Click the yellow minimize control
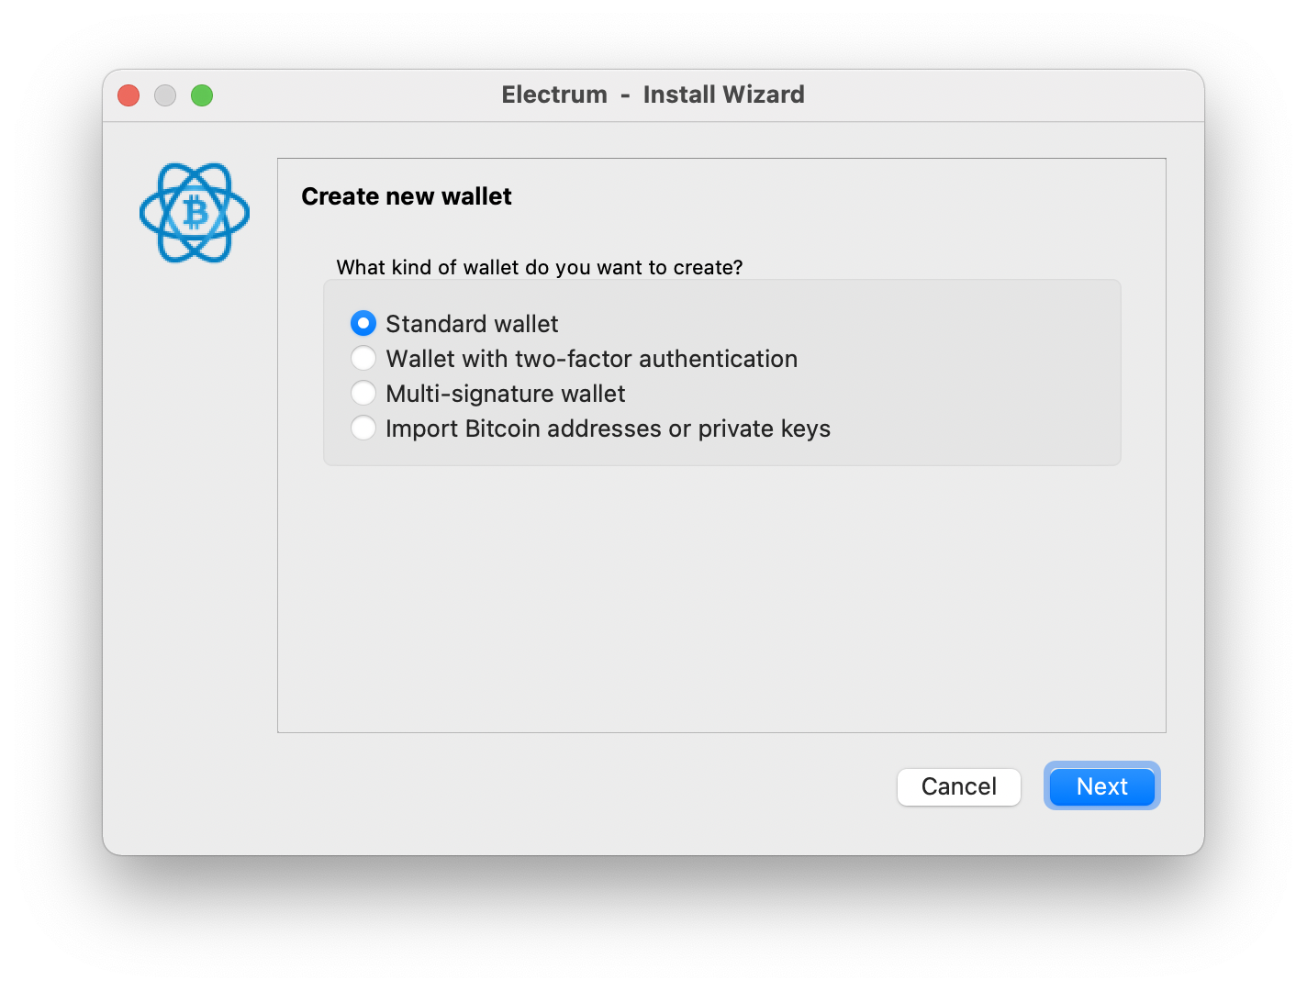 165,95
